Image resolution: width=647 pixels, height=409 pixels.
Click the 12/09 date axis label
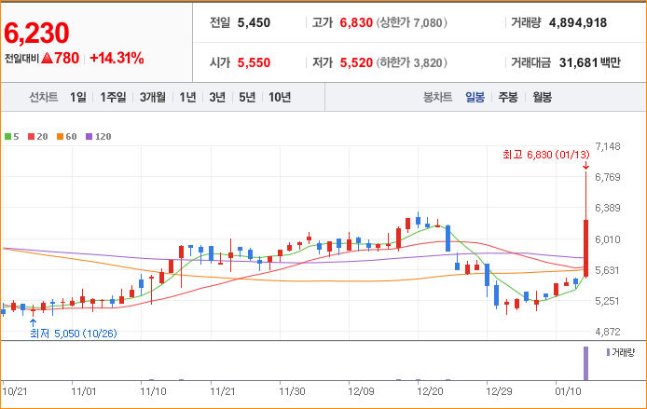(361, 391)
